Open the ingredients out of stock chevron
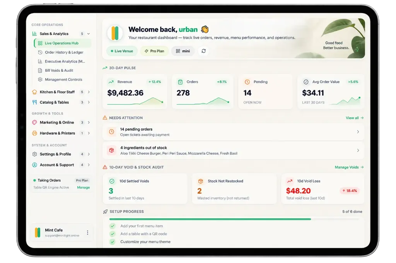396x263 pixels. coord(358,150)
